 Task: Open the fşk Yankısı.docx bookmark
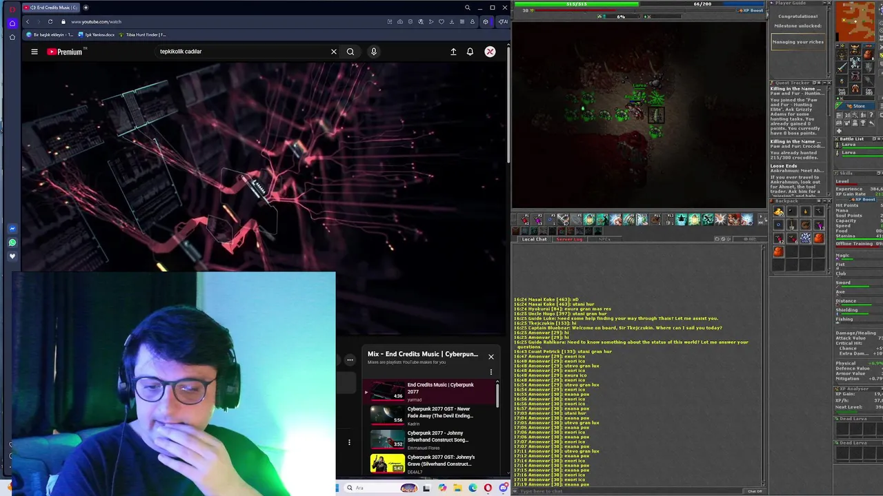point(97,34)
